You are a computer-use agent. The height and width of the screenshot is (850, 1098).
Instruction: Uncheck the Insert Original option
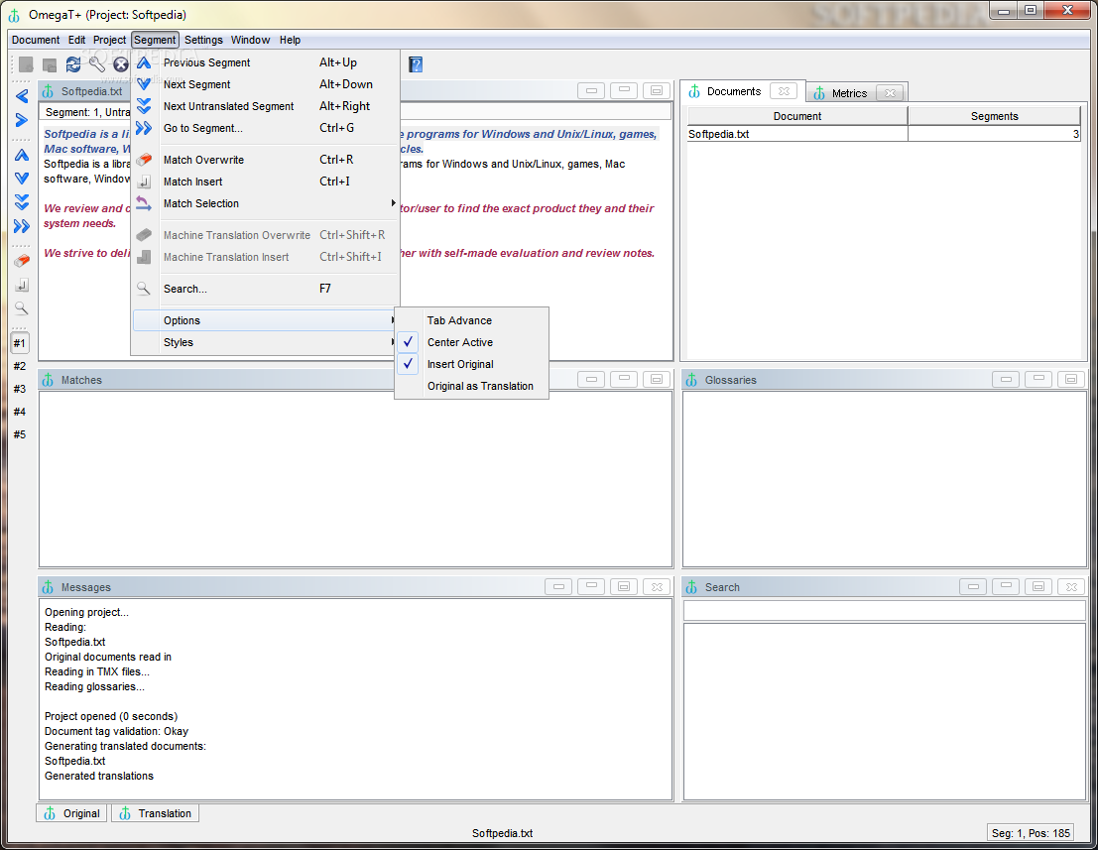click(472, 364)
